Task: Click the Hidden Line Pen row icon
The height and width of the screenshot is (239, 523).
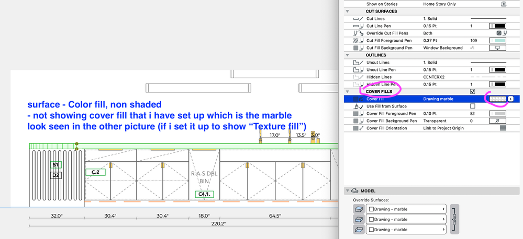Action: [358, 85]
